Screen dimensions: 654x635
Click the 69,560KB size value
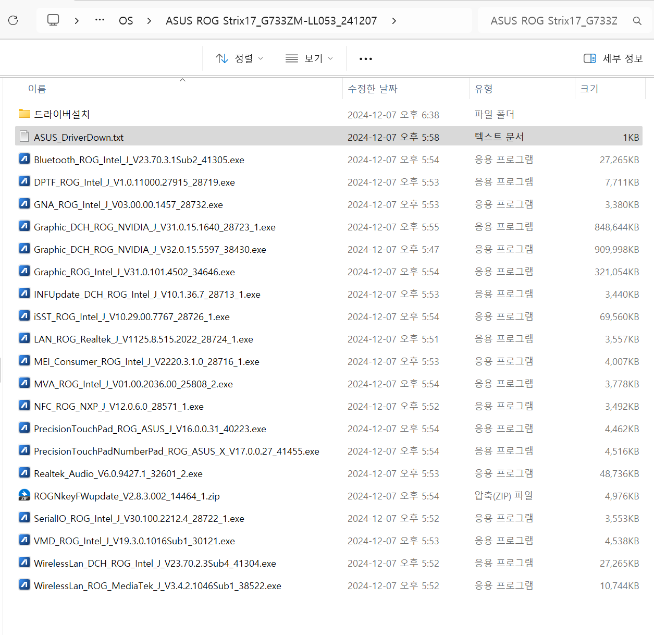point(620,317)
